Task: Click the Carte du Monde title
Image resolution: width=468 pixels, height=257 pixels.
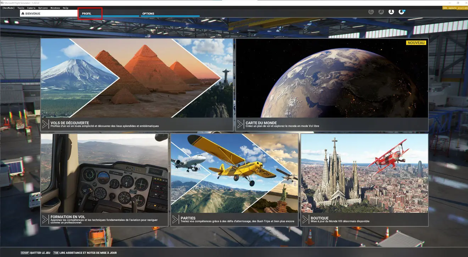Action: point(261,123)
